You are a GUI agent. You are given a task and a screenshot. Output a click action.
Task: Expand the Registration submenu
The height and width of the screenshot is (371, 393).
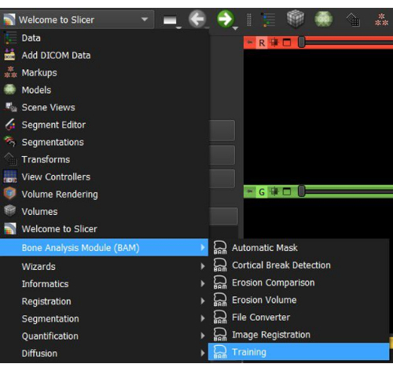pyautogui.click(x=105, y=301)
